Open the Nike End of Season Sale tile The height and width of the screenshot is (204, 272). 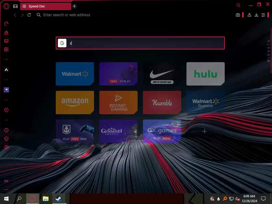click(x=162, y=74)
